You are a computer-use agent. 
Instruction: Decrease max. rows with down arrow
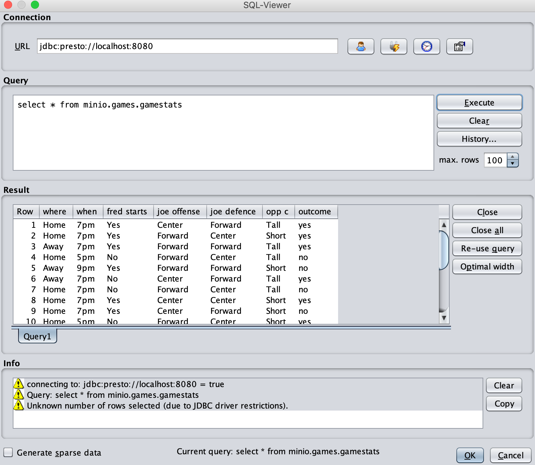pos(512,164)
